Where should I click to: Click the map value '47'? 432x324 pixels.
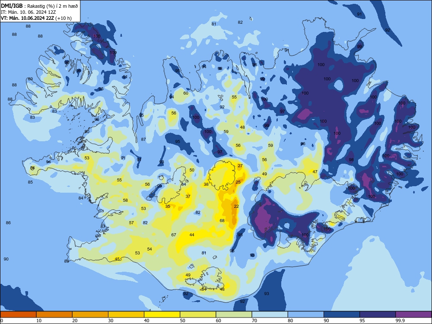pyautogui.click(x=315, y=172)
